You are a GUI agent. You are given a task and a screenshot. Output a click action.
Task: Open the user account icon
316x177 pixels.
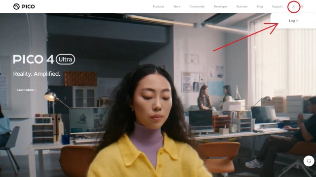[x=294, y=6]
